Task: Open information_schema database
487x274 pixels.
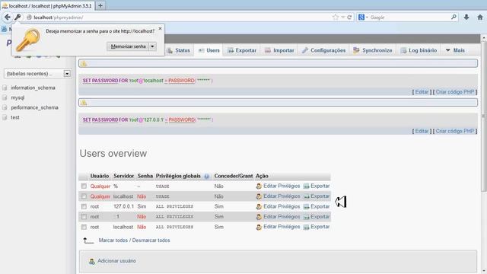Action: 33,88
